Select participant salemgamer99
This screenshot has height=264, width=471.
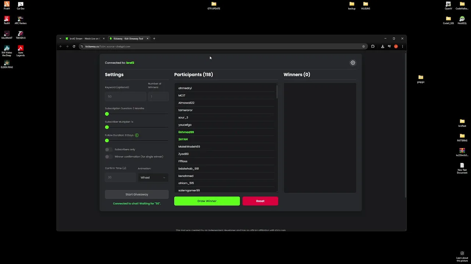coord(189,190)
